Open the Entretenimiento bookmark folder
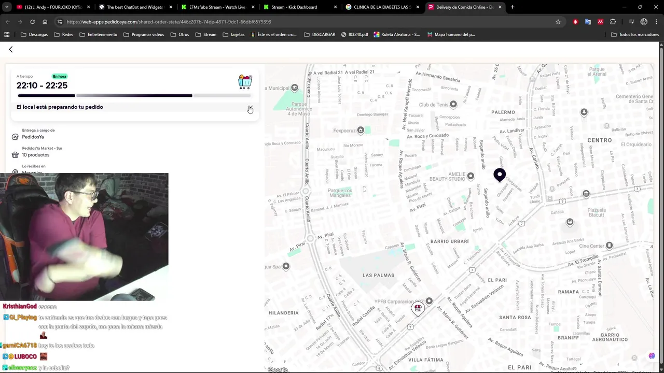The width and height of the screenshot is (664, 373). tap(98, 35)
